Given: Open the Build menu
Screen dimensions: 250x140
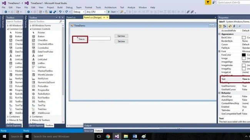Looking at the screenshot, I should (60, 7).
